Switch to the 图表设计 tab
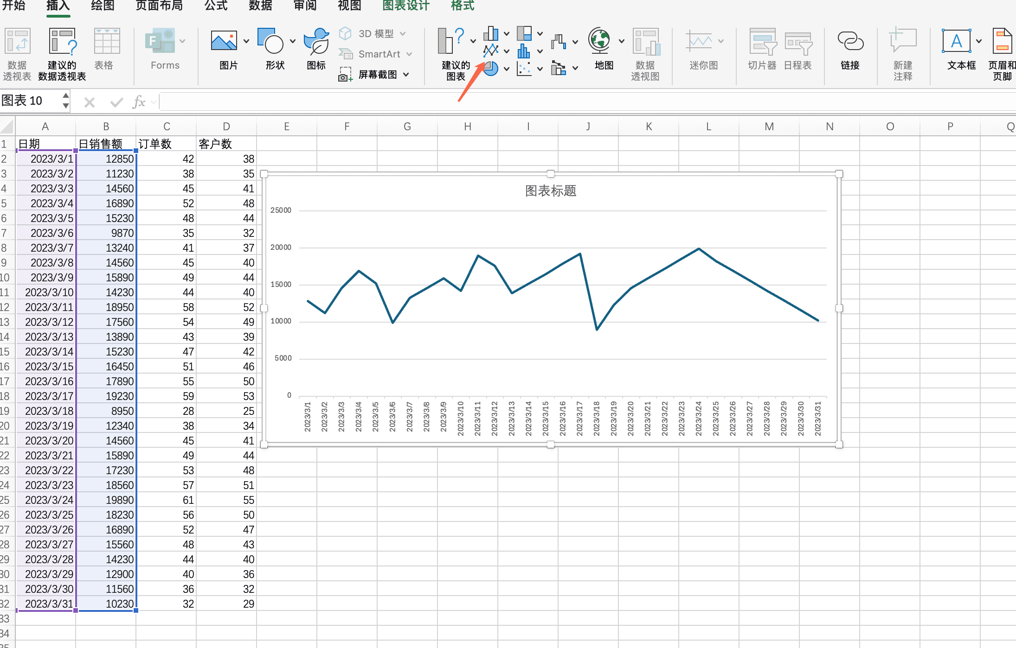 (405, 6)
